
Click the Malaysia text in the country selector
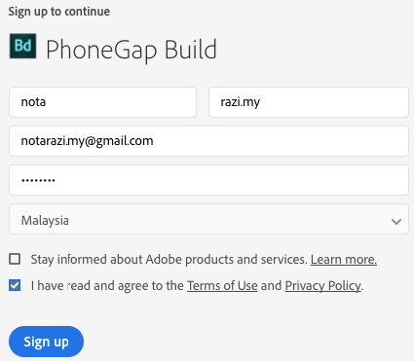coord(45,221)
